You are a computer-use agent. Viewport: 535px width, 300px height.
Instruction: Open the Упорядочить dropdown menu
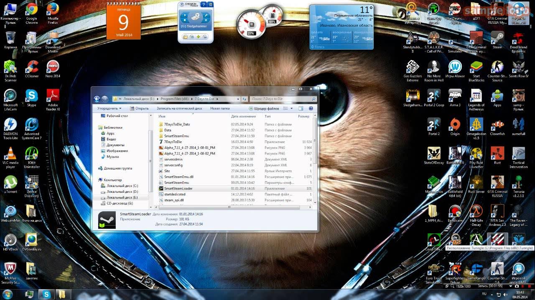[109, 108]
